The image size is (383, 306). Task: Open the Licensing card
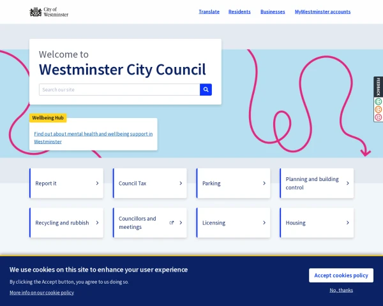click(233, 222)
